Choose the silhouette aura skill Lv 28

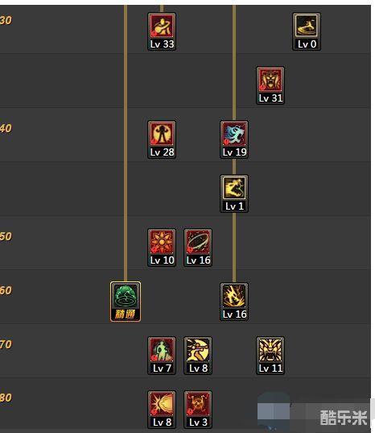coord(162,139)
